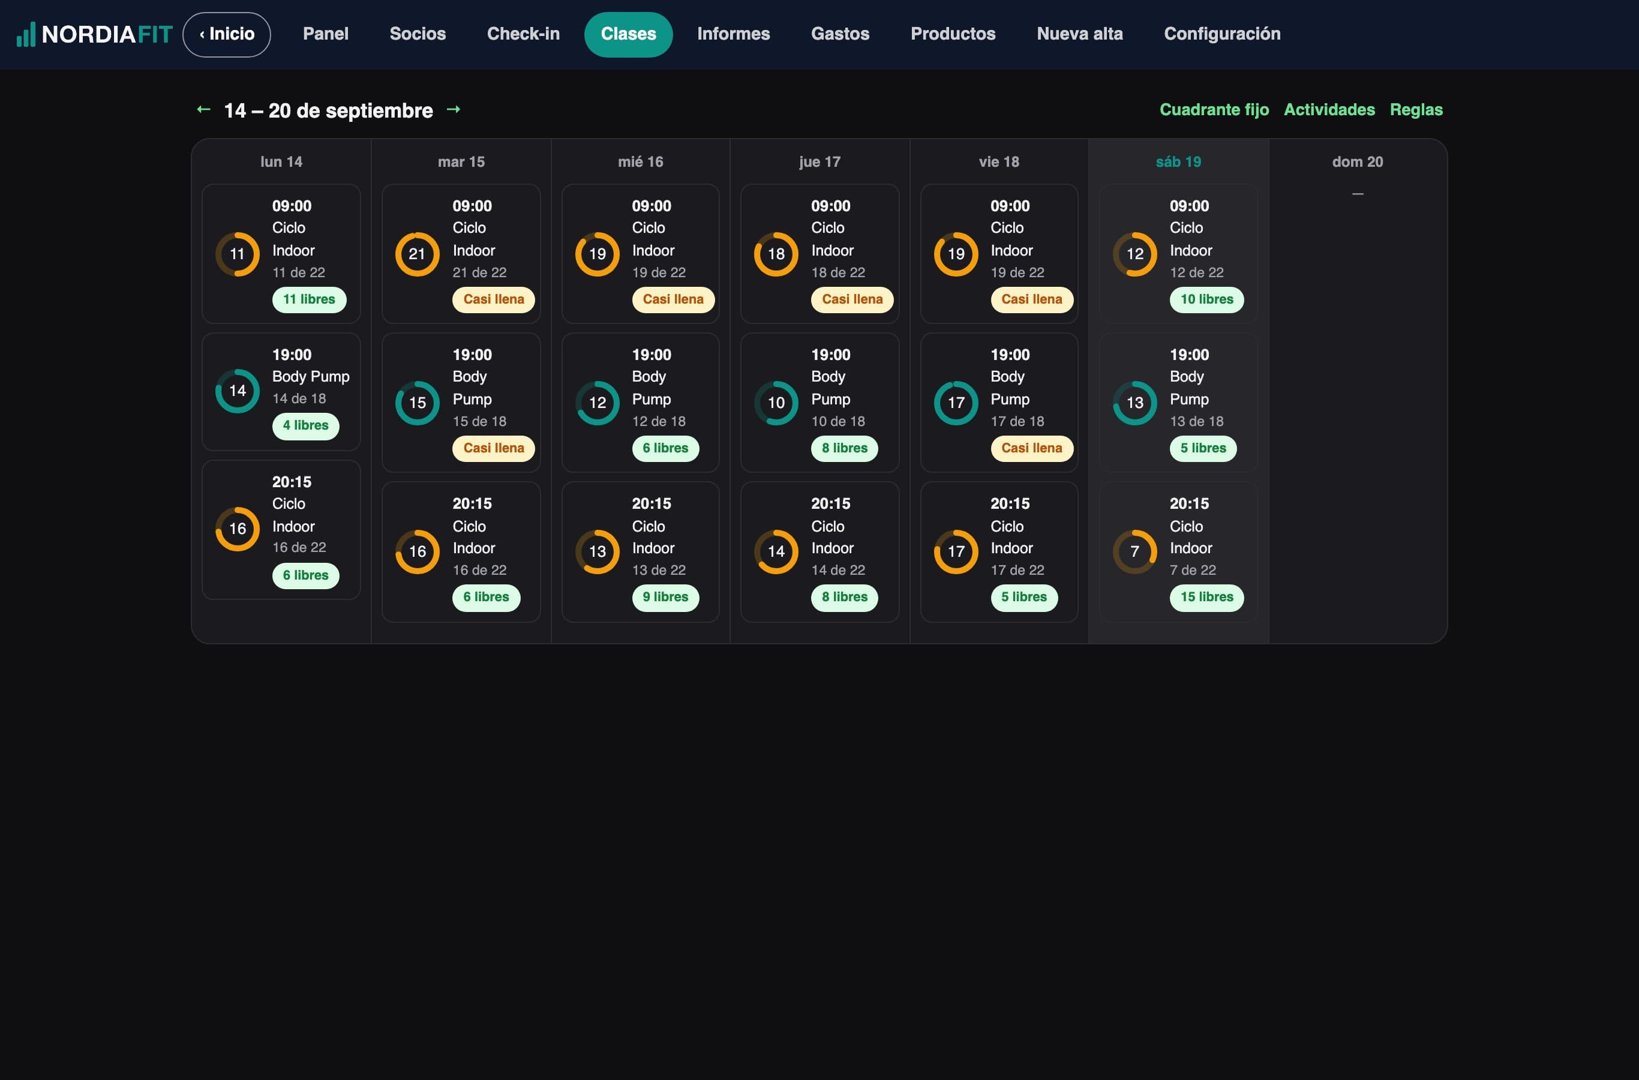This screenshot has width=1639, height=1080.
Task: Open the Nueva alta tab
Action: (x=1080, y=34)
